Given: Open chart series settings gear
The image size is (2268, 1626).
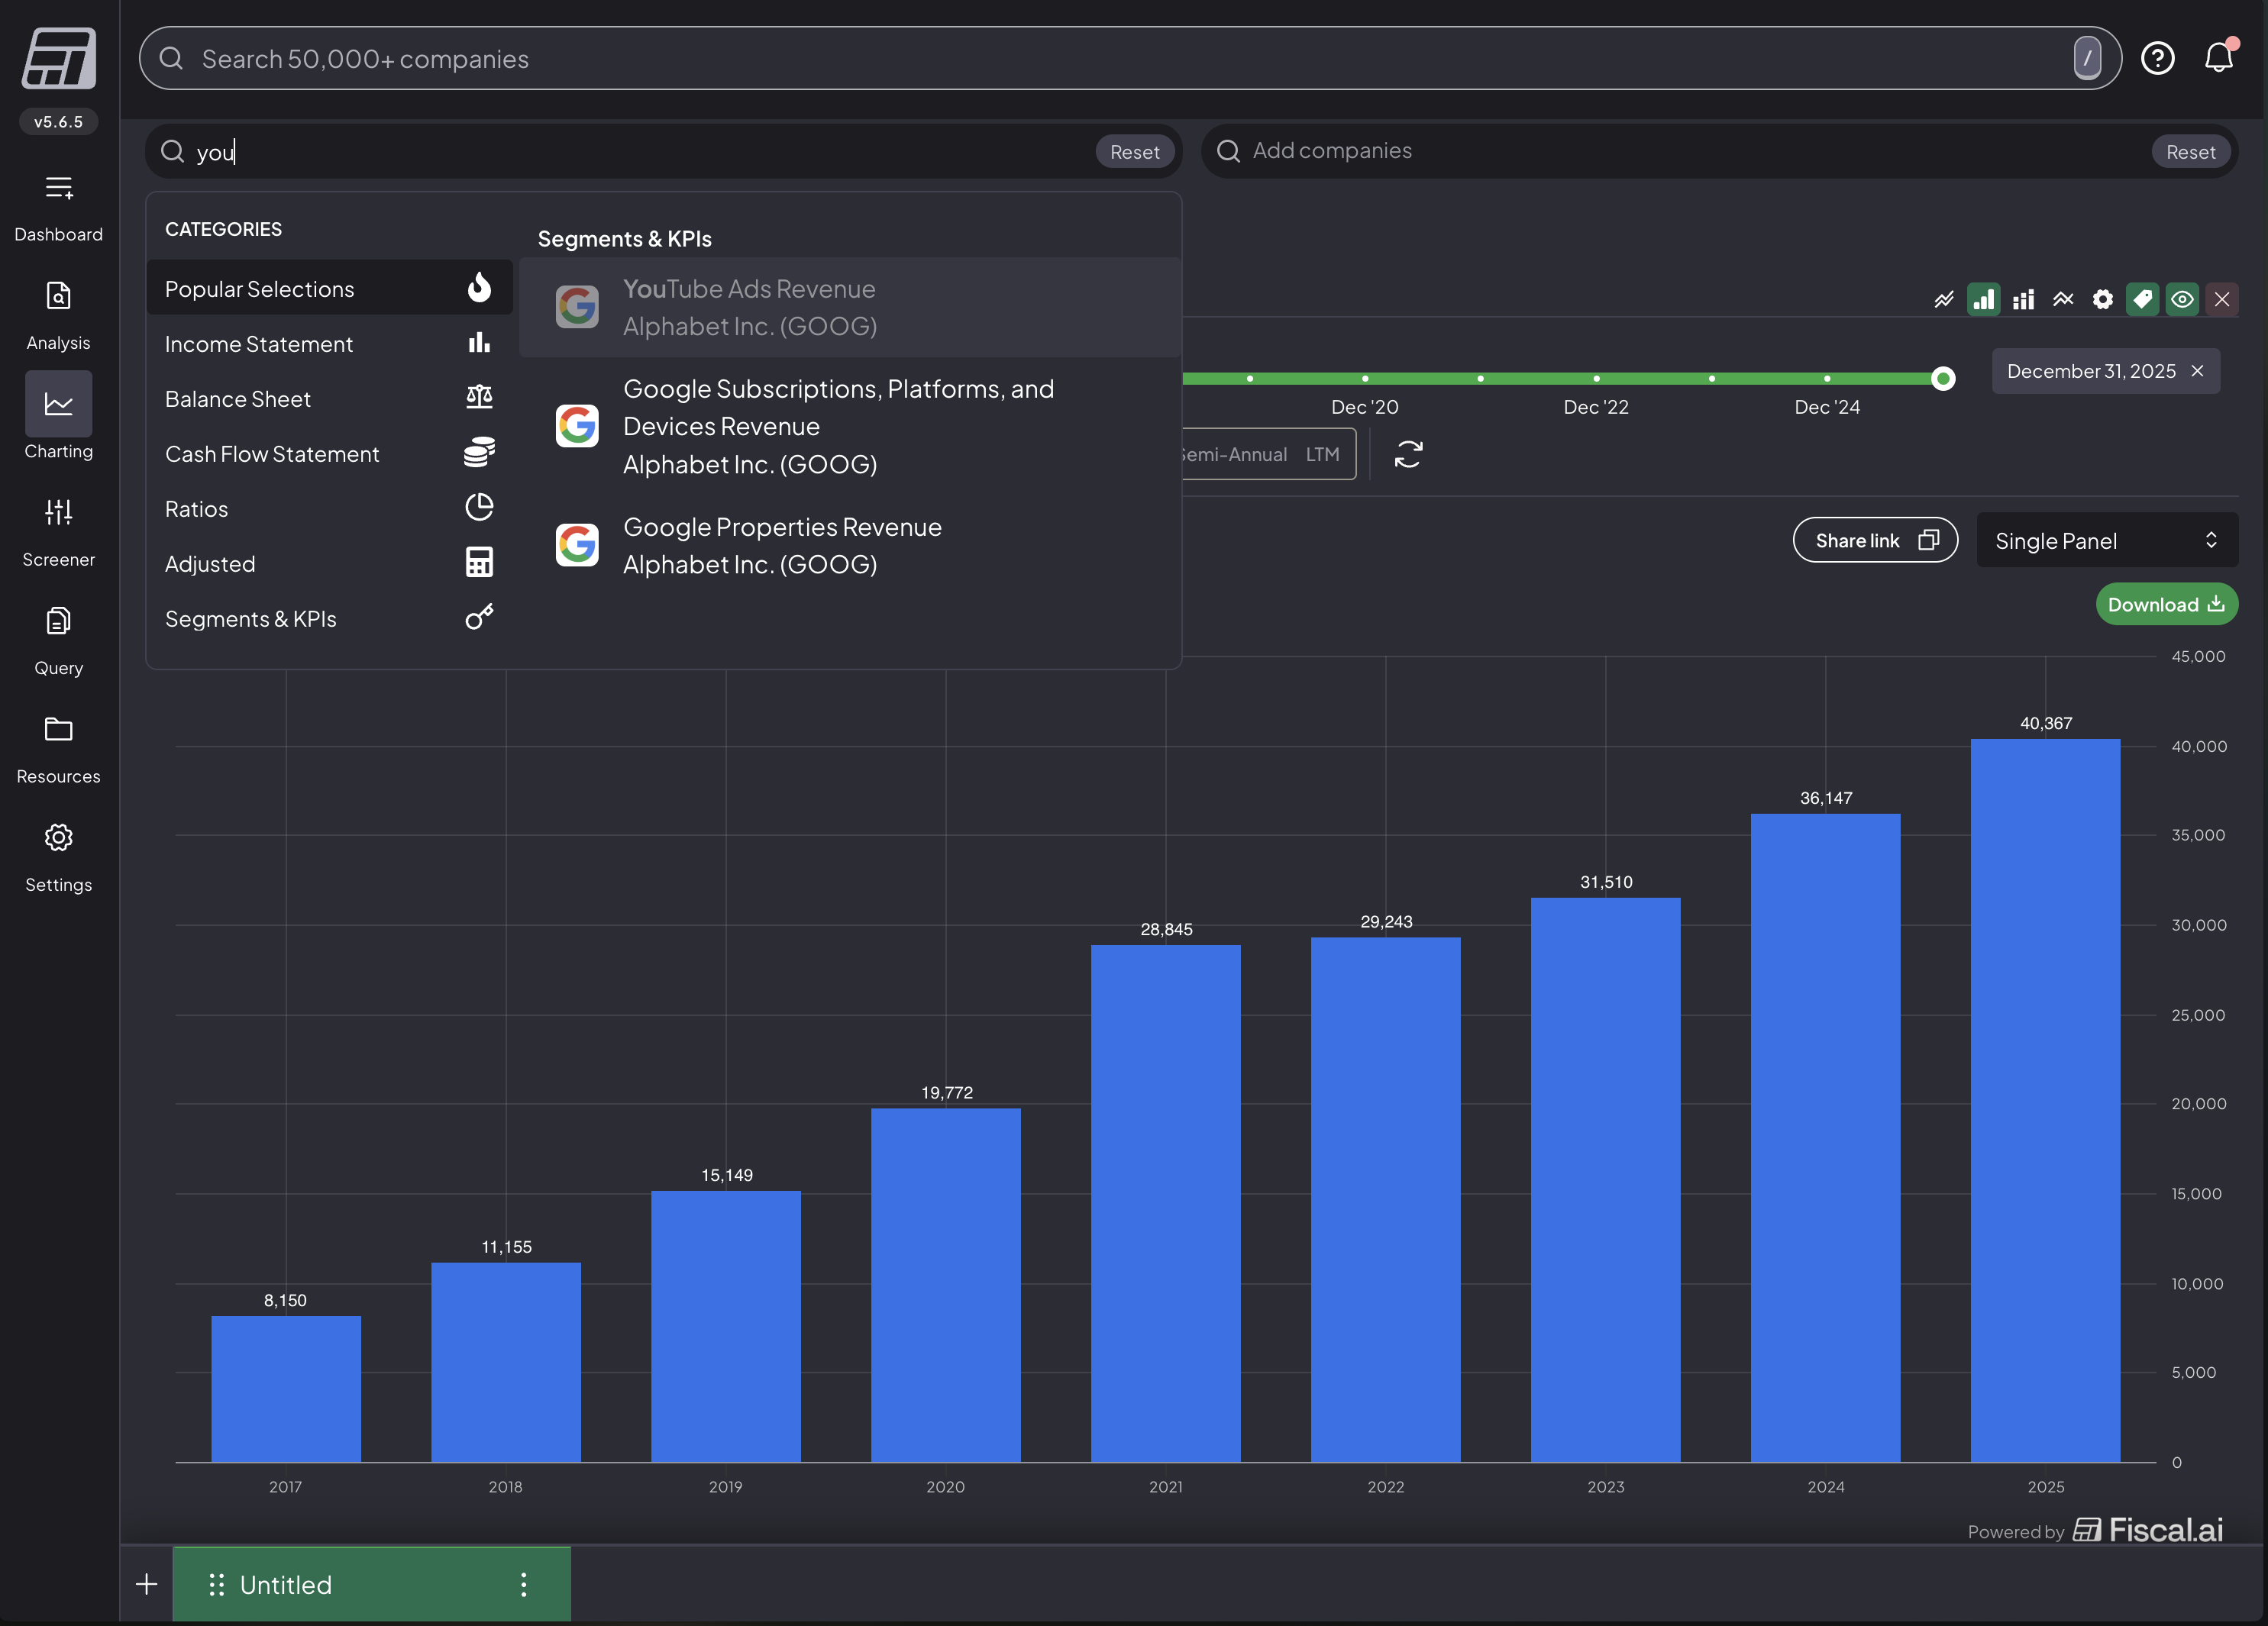Looking at the screenshot, I should tap(2103, 298).
